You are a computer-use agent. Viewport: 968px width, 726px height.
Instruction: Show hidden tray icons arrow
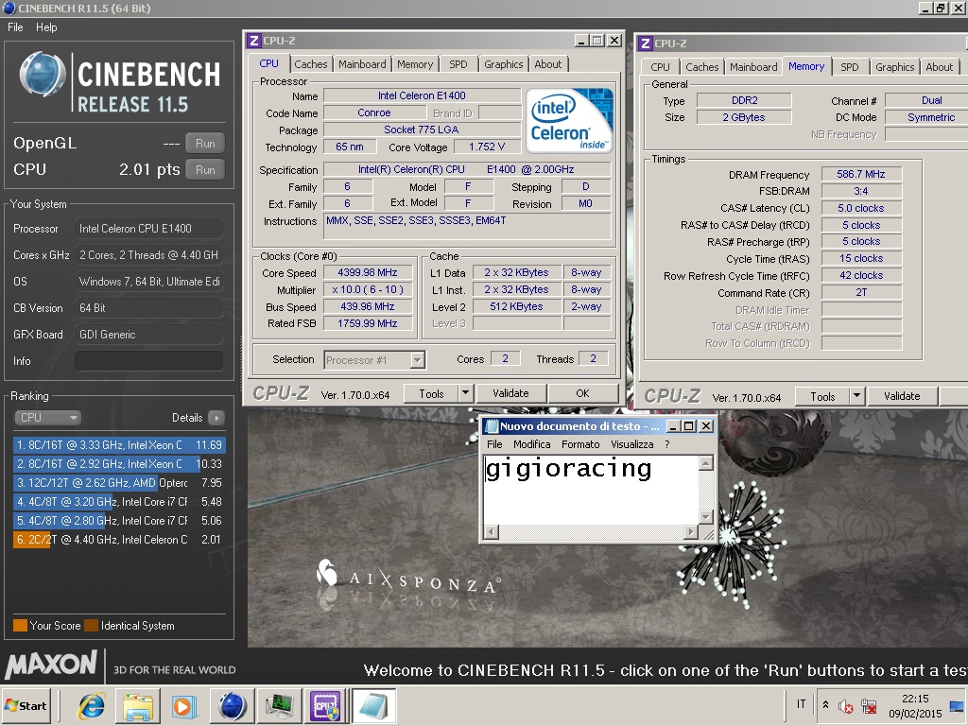tap(825, 704)
